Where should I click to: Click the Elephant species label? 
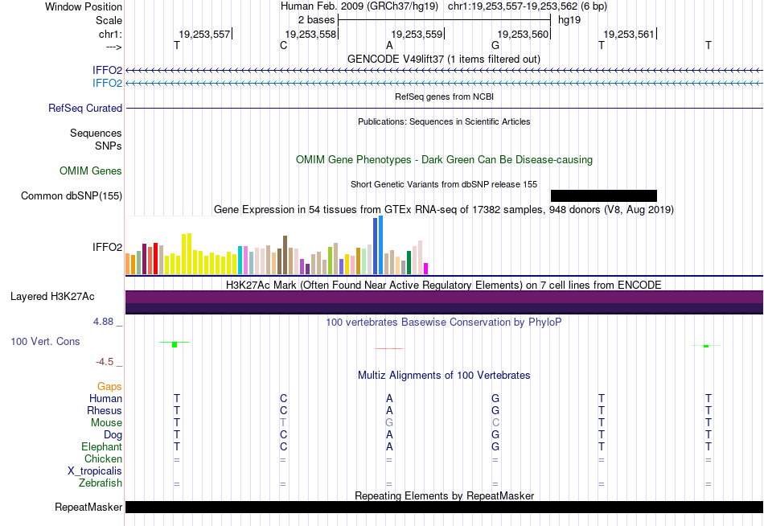101,446
